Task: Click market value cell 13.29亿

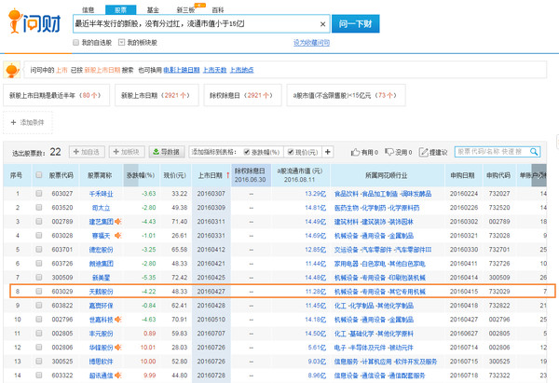Action: pyautogui.click(x=315, y=194)
